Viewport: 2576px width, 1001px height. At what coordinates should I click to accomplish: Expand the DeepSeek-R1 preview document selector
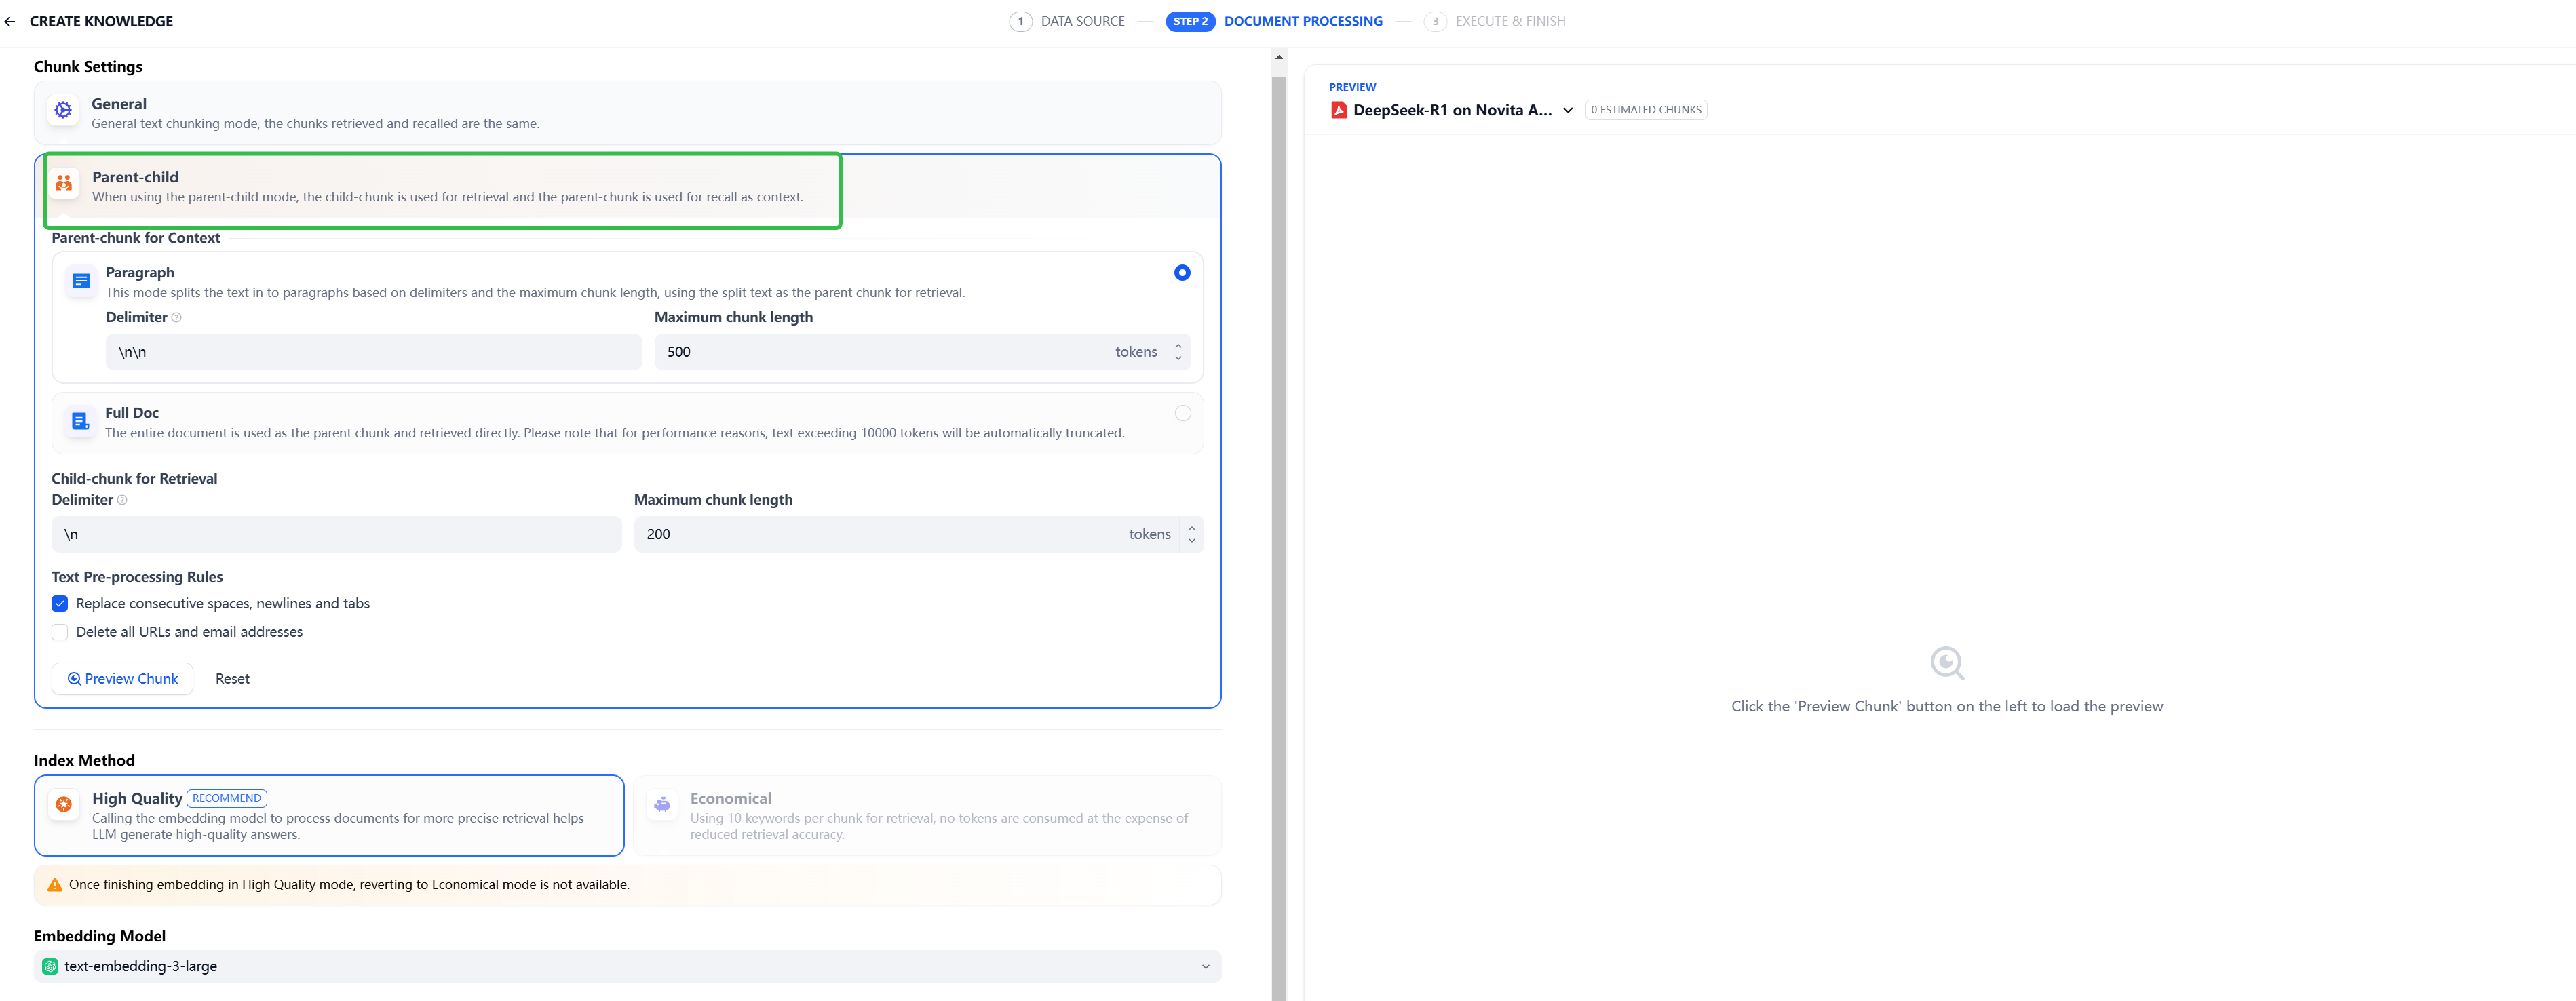pos(1567,110)
